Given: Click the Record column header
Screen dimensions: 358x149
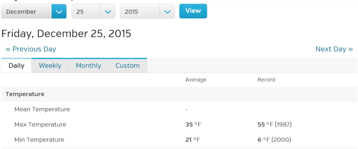Looking at the screenshot, I should pos(266,80).
